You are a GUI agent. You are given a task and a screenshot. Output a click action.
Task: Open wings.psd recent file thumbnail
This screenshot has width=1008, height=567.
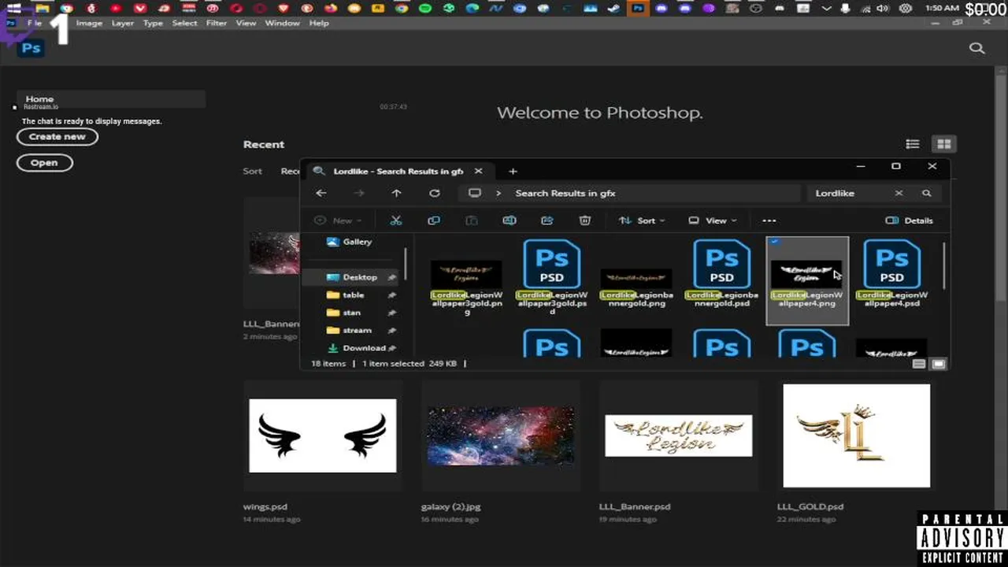click(323, 435)
